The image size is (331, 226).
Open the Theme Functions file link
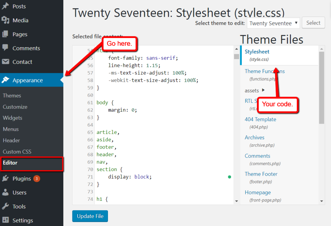[264, 71]
